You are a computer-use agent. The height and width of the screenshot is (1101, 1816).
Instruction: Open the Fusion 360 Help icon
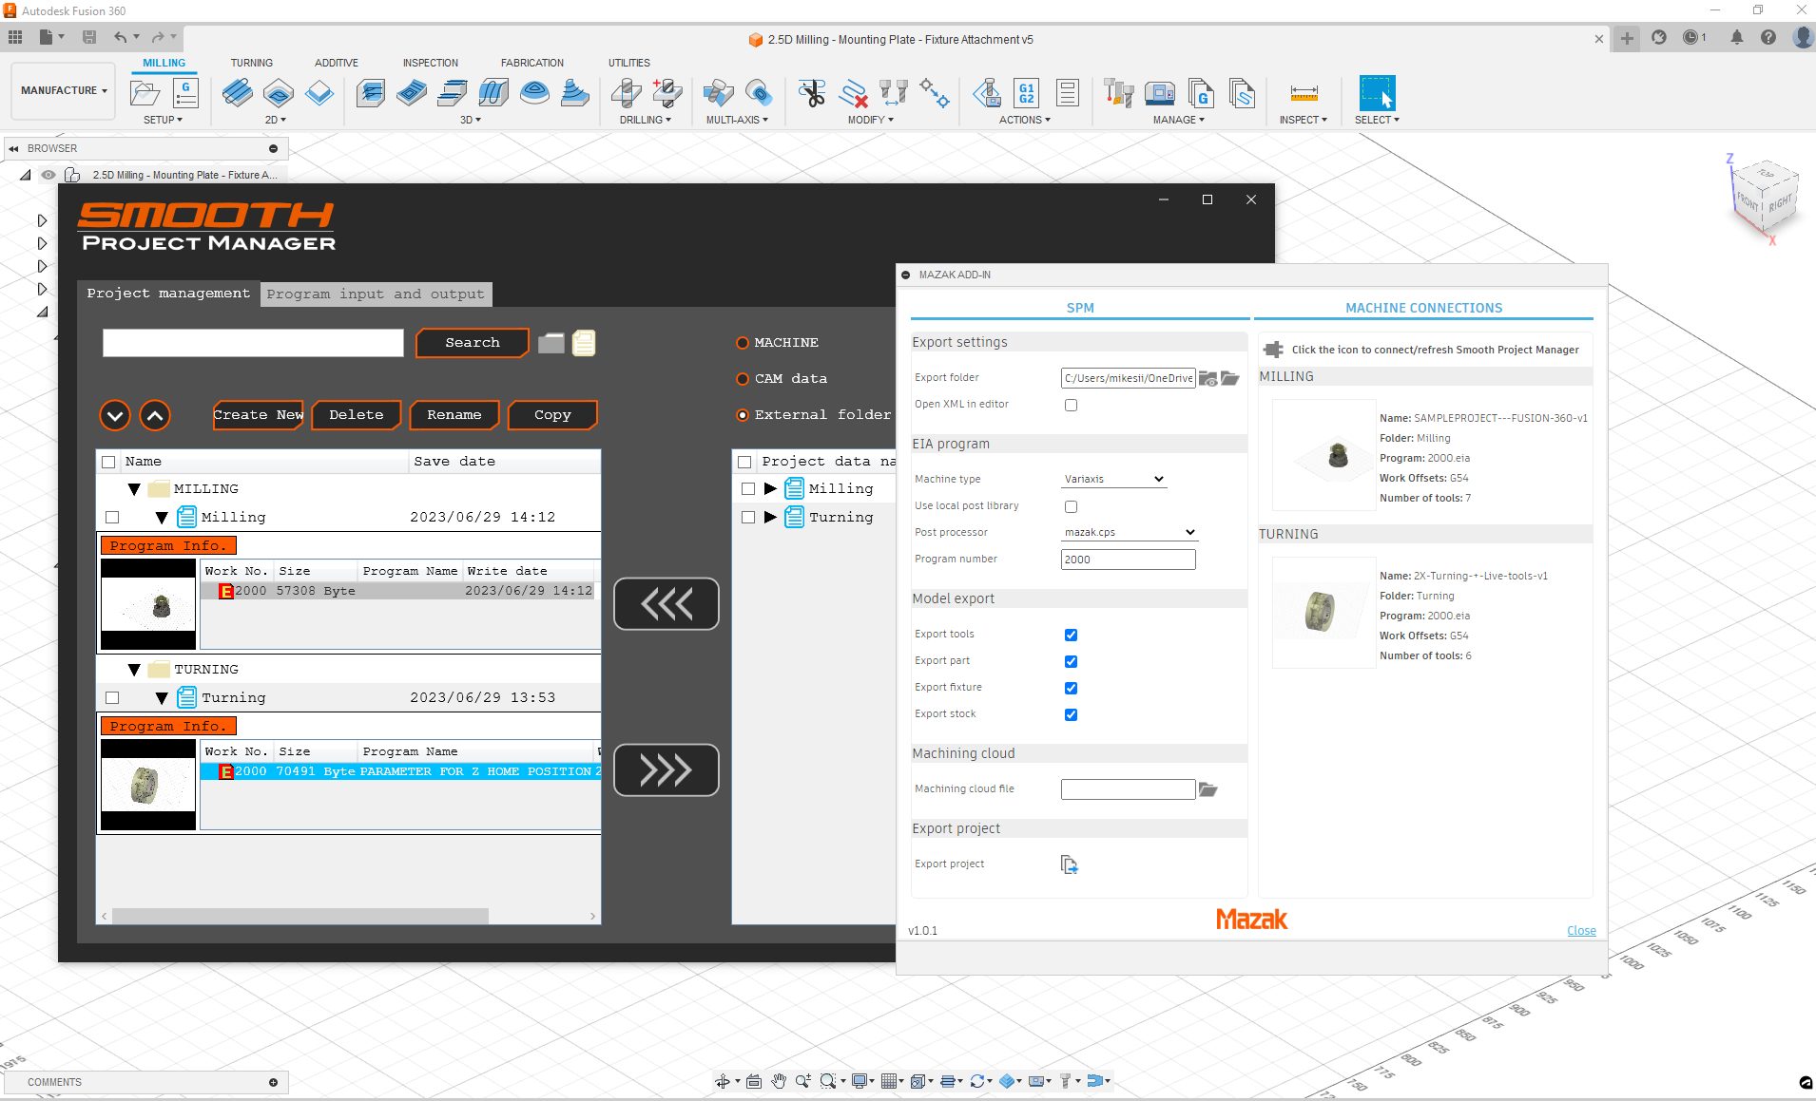tap(1768, 38)
